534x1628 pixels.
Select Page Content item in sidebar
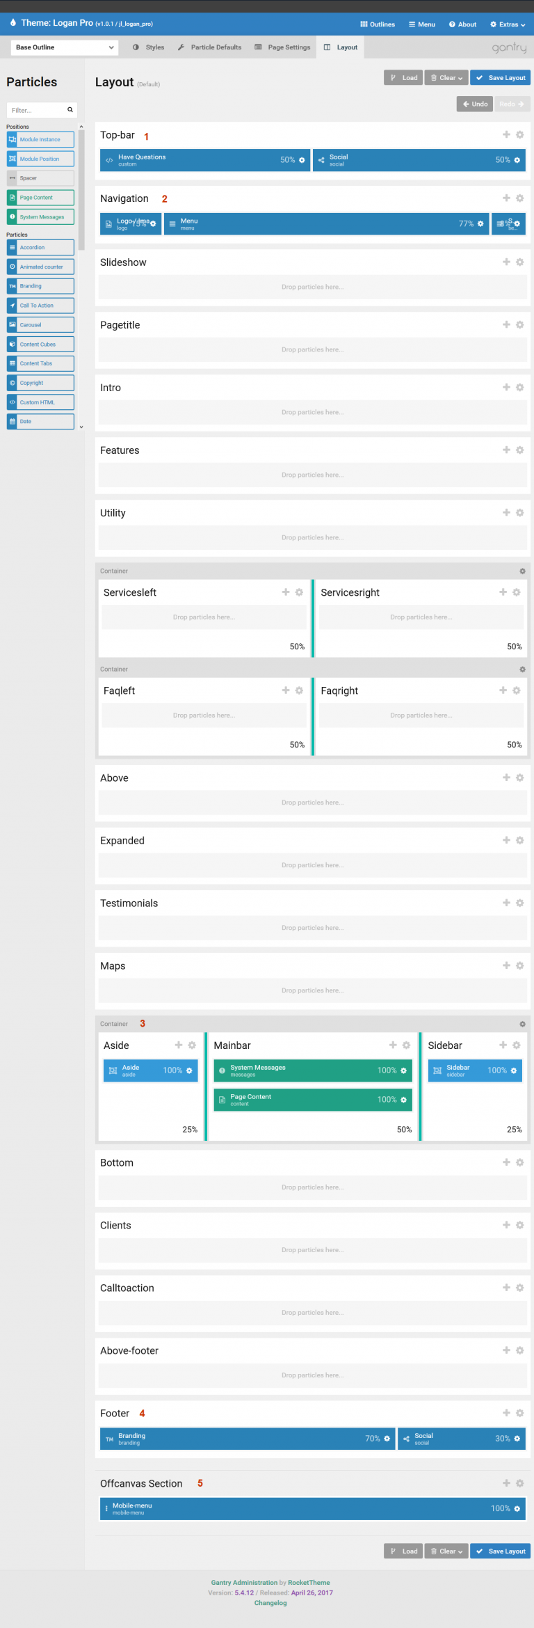pyautogui.click(x=40, y=198)
